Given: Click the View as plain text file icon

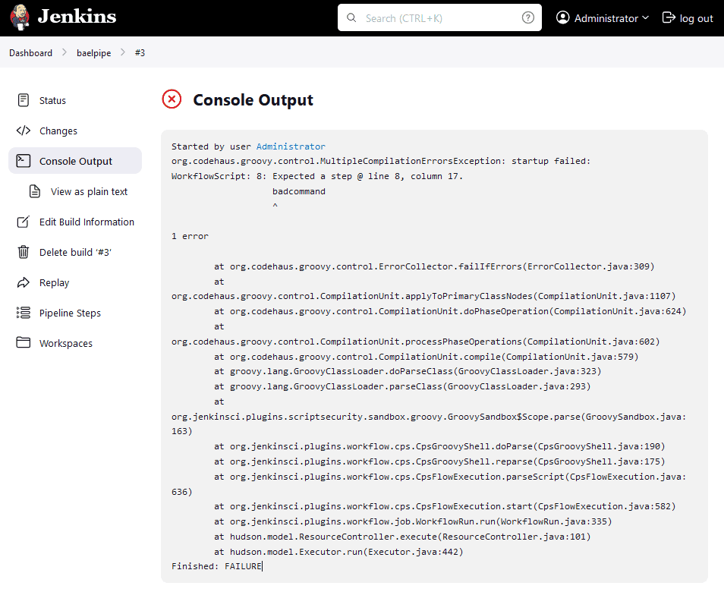Looking at the screenshot, I should pos(35,191).
